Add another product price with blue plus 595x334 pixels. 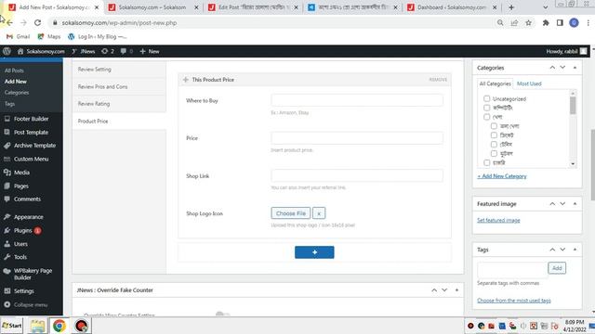314,252
